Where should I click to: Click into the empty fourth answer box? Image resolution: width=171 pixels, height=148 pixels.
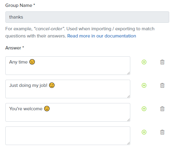(68, 136)
